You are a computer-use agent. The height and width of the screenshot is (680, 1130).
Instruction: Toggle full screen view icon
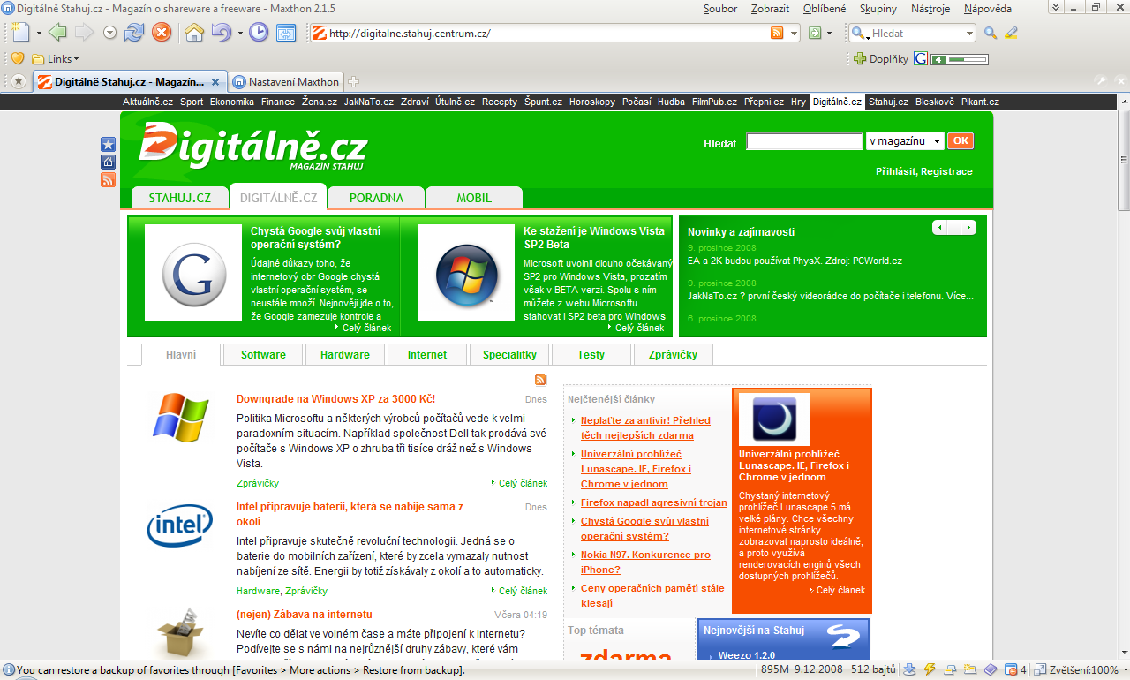(x=287, y=33)
